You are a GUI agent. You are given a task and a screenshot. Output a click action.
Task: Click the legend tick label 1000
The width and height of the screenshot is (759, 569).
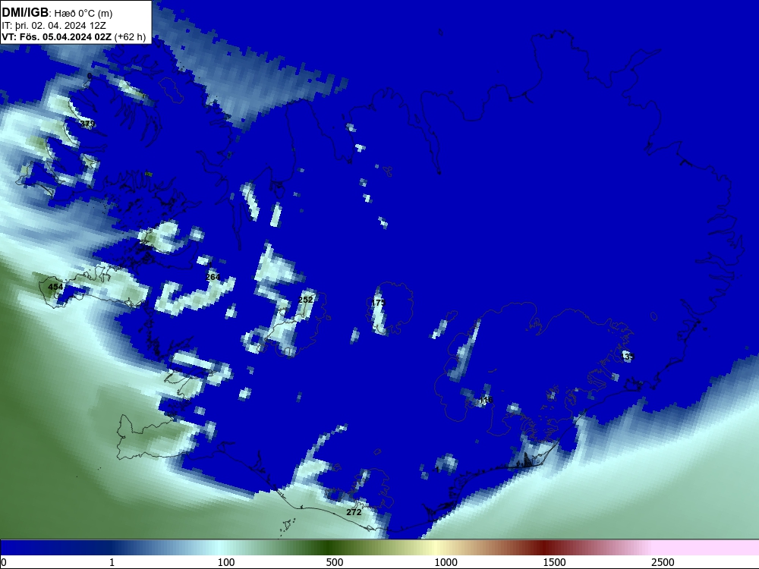(x=446, y=562)
